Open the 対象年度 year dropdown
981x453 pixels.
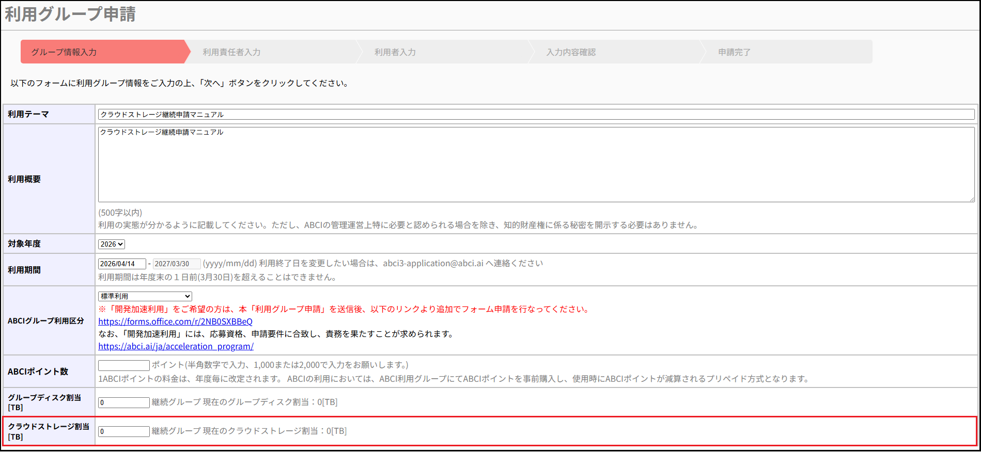[112, 245]
